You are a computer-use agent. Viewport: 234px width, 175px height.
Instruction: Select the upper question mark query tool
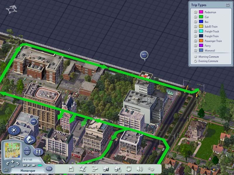point(27,148)
